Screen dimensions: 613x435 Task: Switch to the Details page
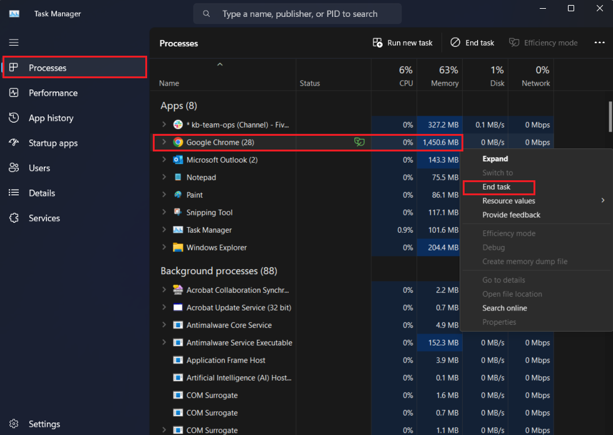point(41,193)
